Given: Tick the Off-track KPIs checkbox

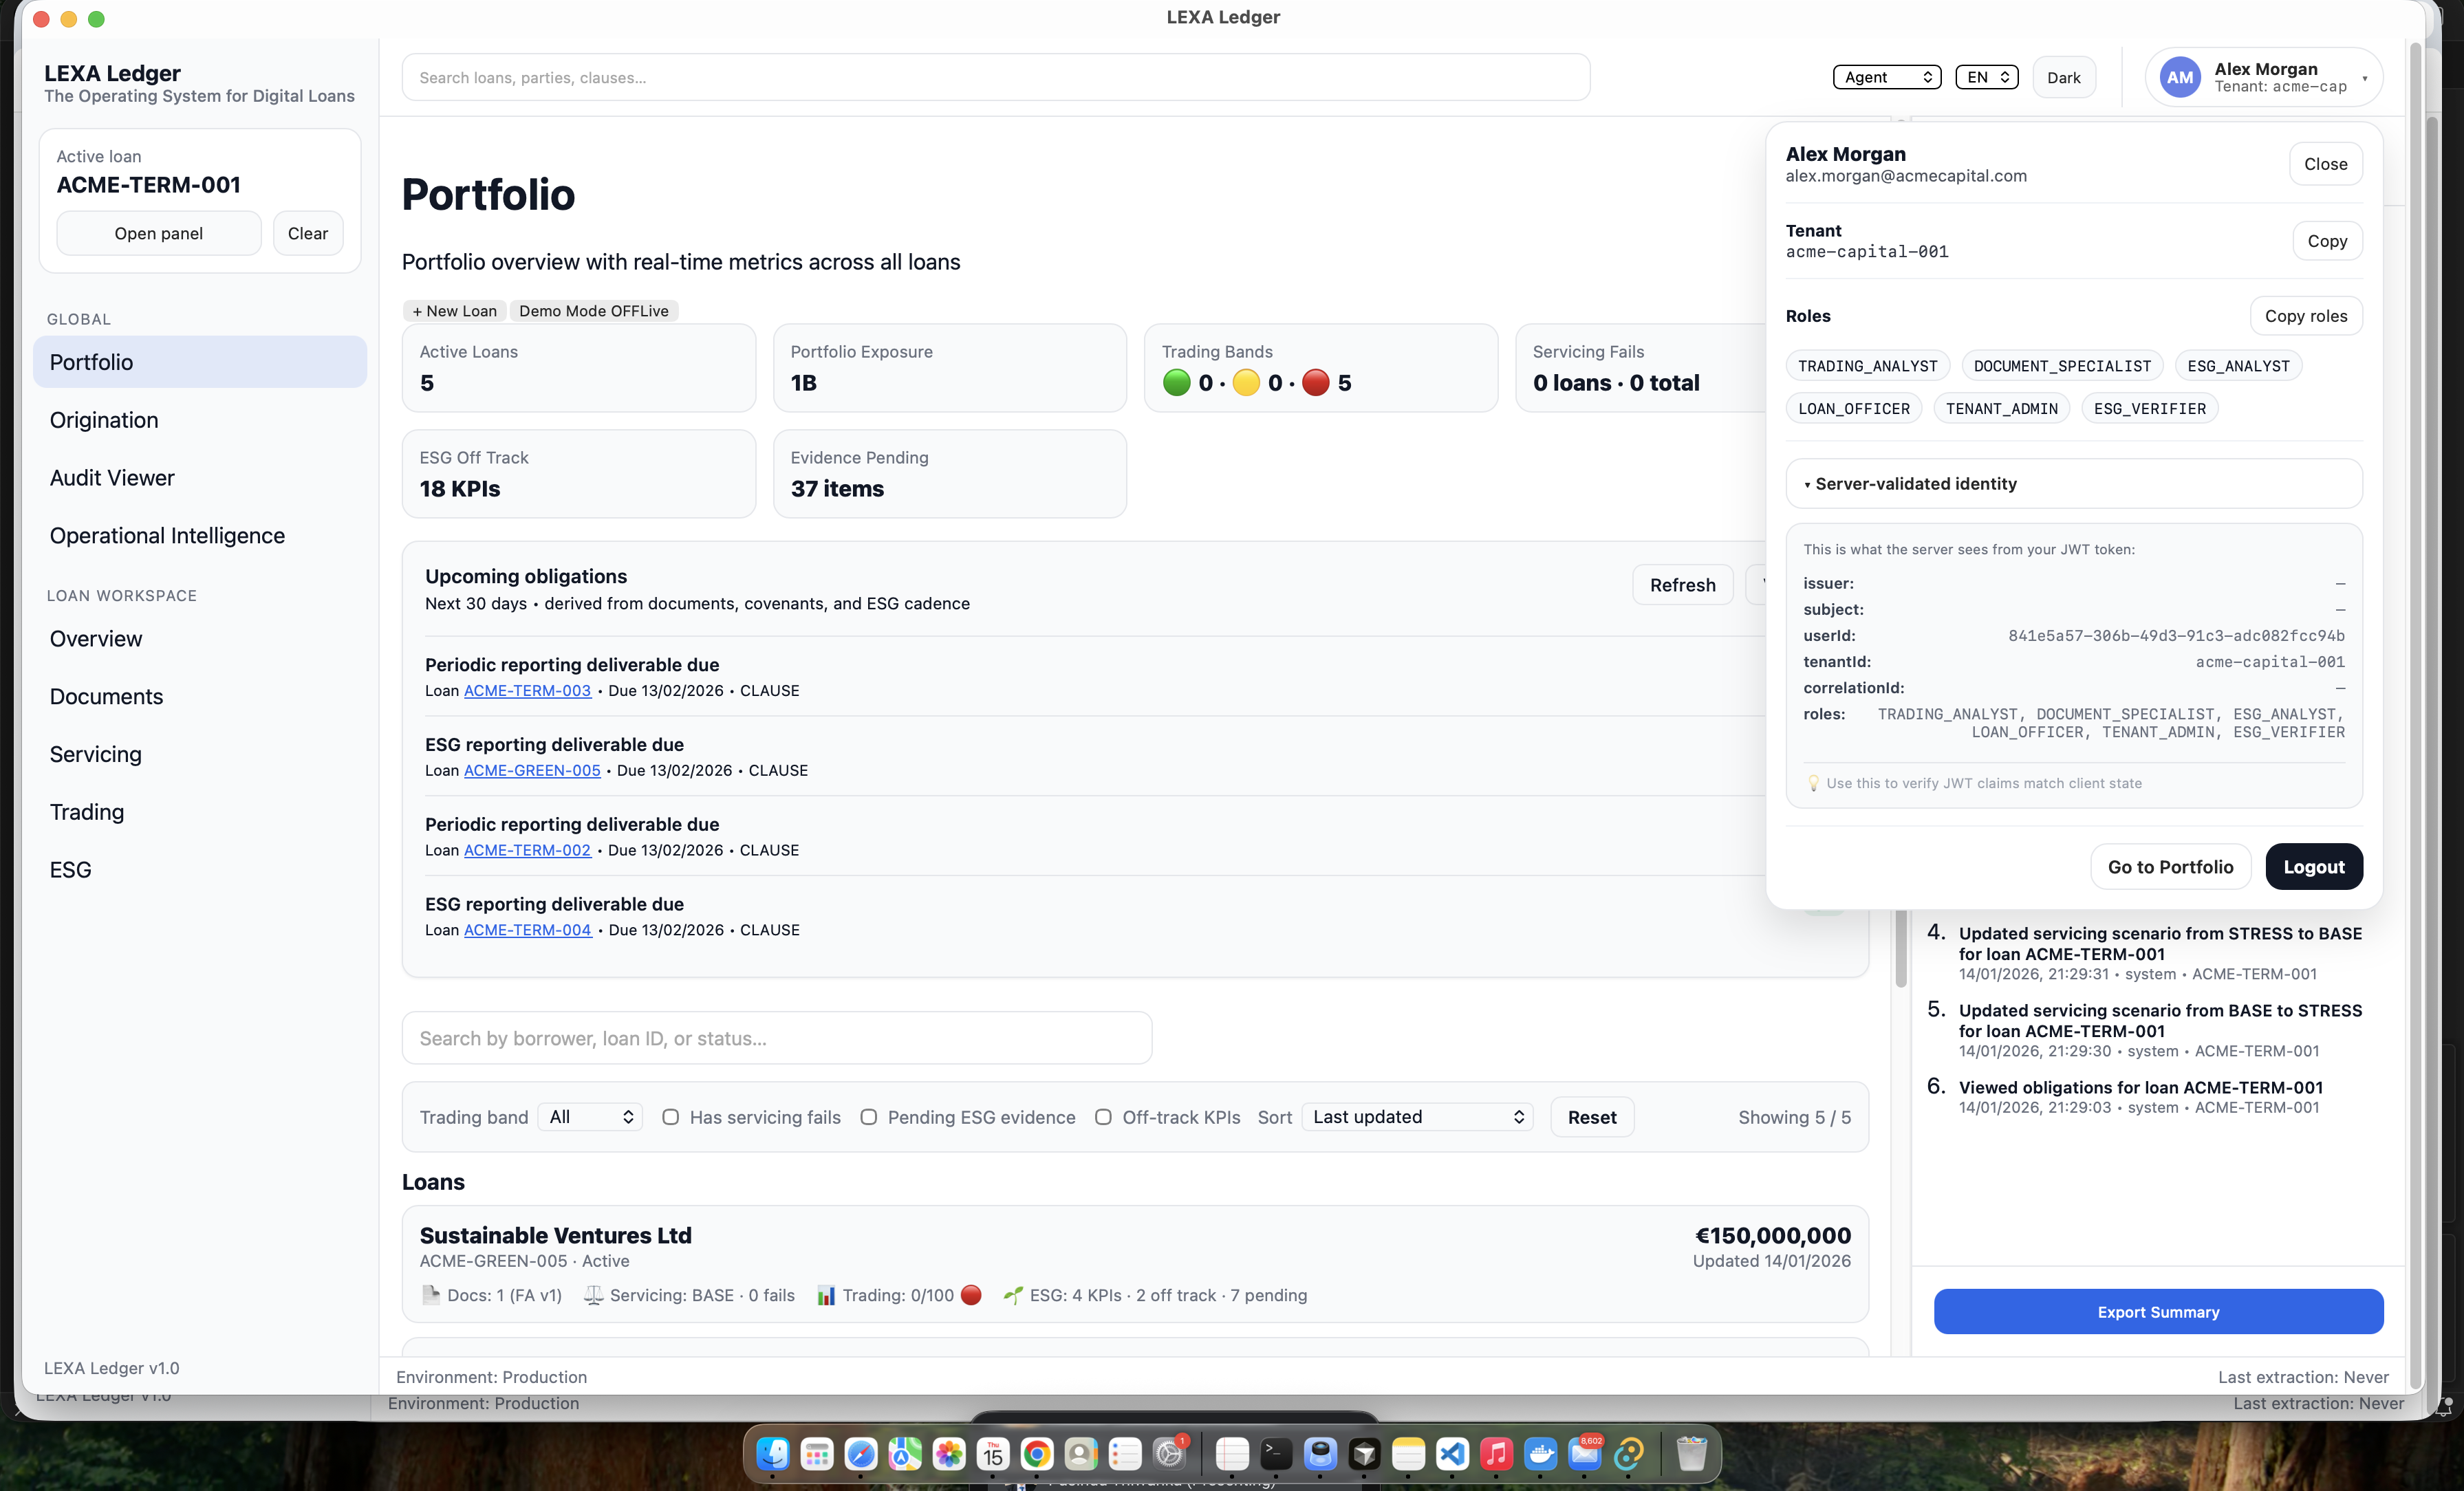Looking at the screenshot, I should click(1103, 1117).
